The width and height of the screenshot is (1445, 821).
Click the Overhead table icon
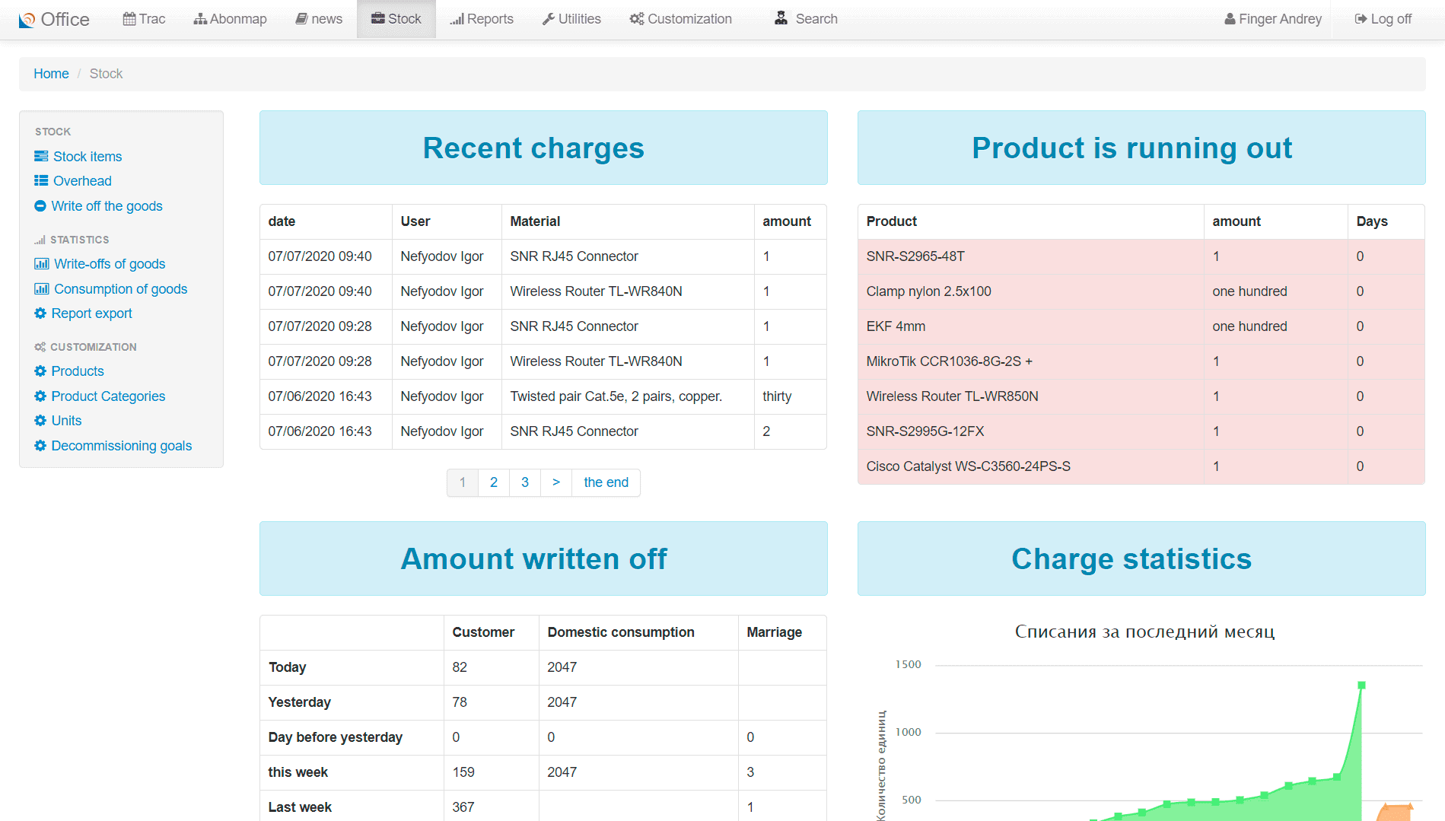click(41, 180)
